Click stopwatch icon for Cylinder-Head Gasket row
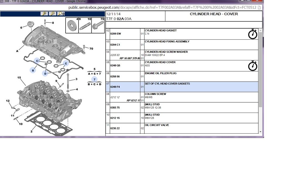Viewport: 293px width, 187px height. [x=253, y=34]
